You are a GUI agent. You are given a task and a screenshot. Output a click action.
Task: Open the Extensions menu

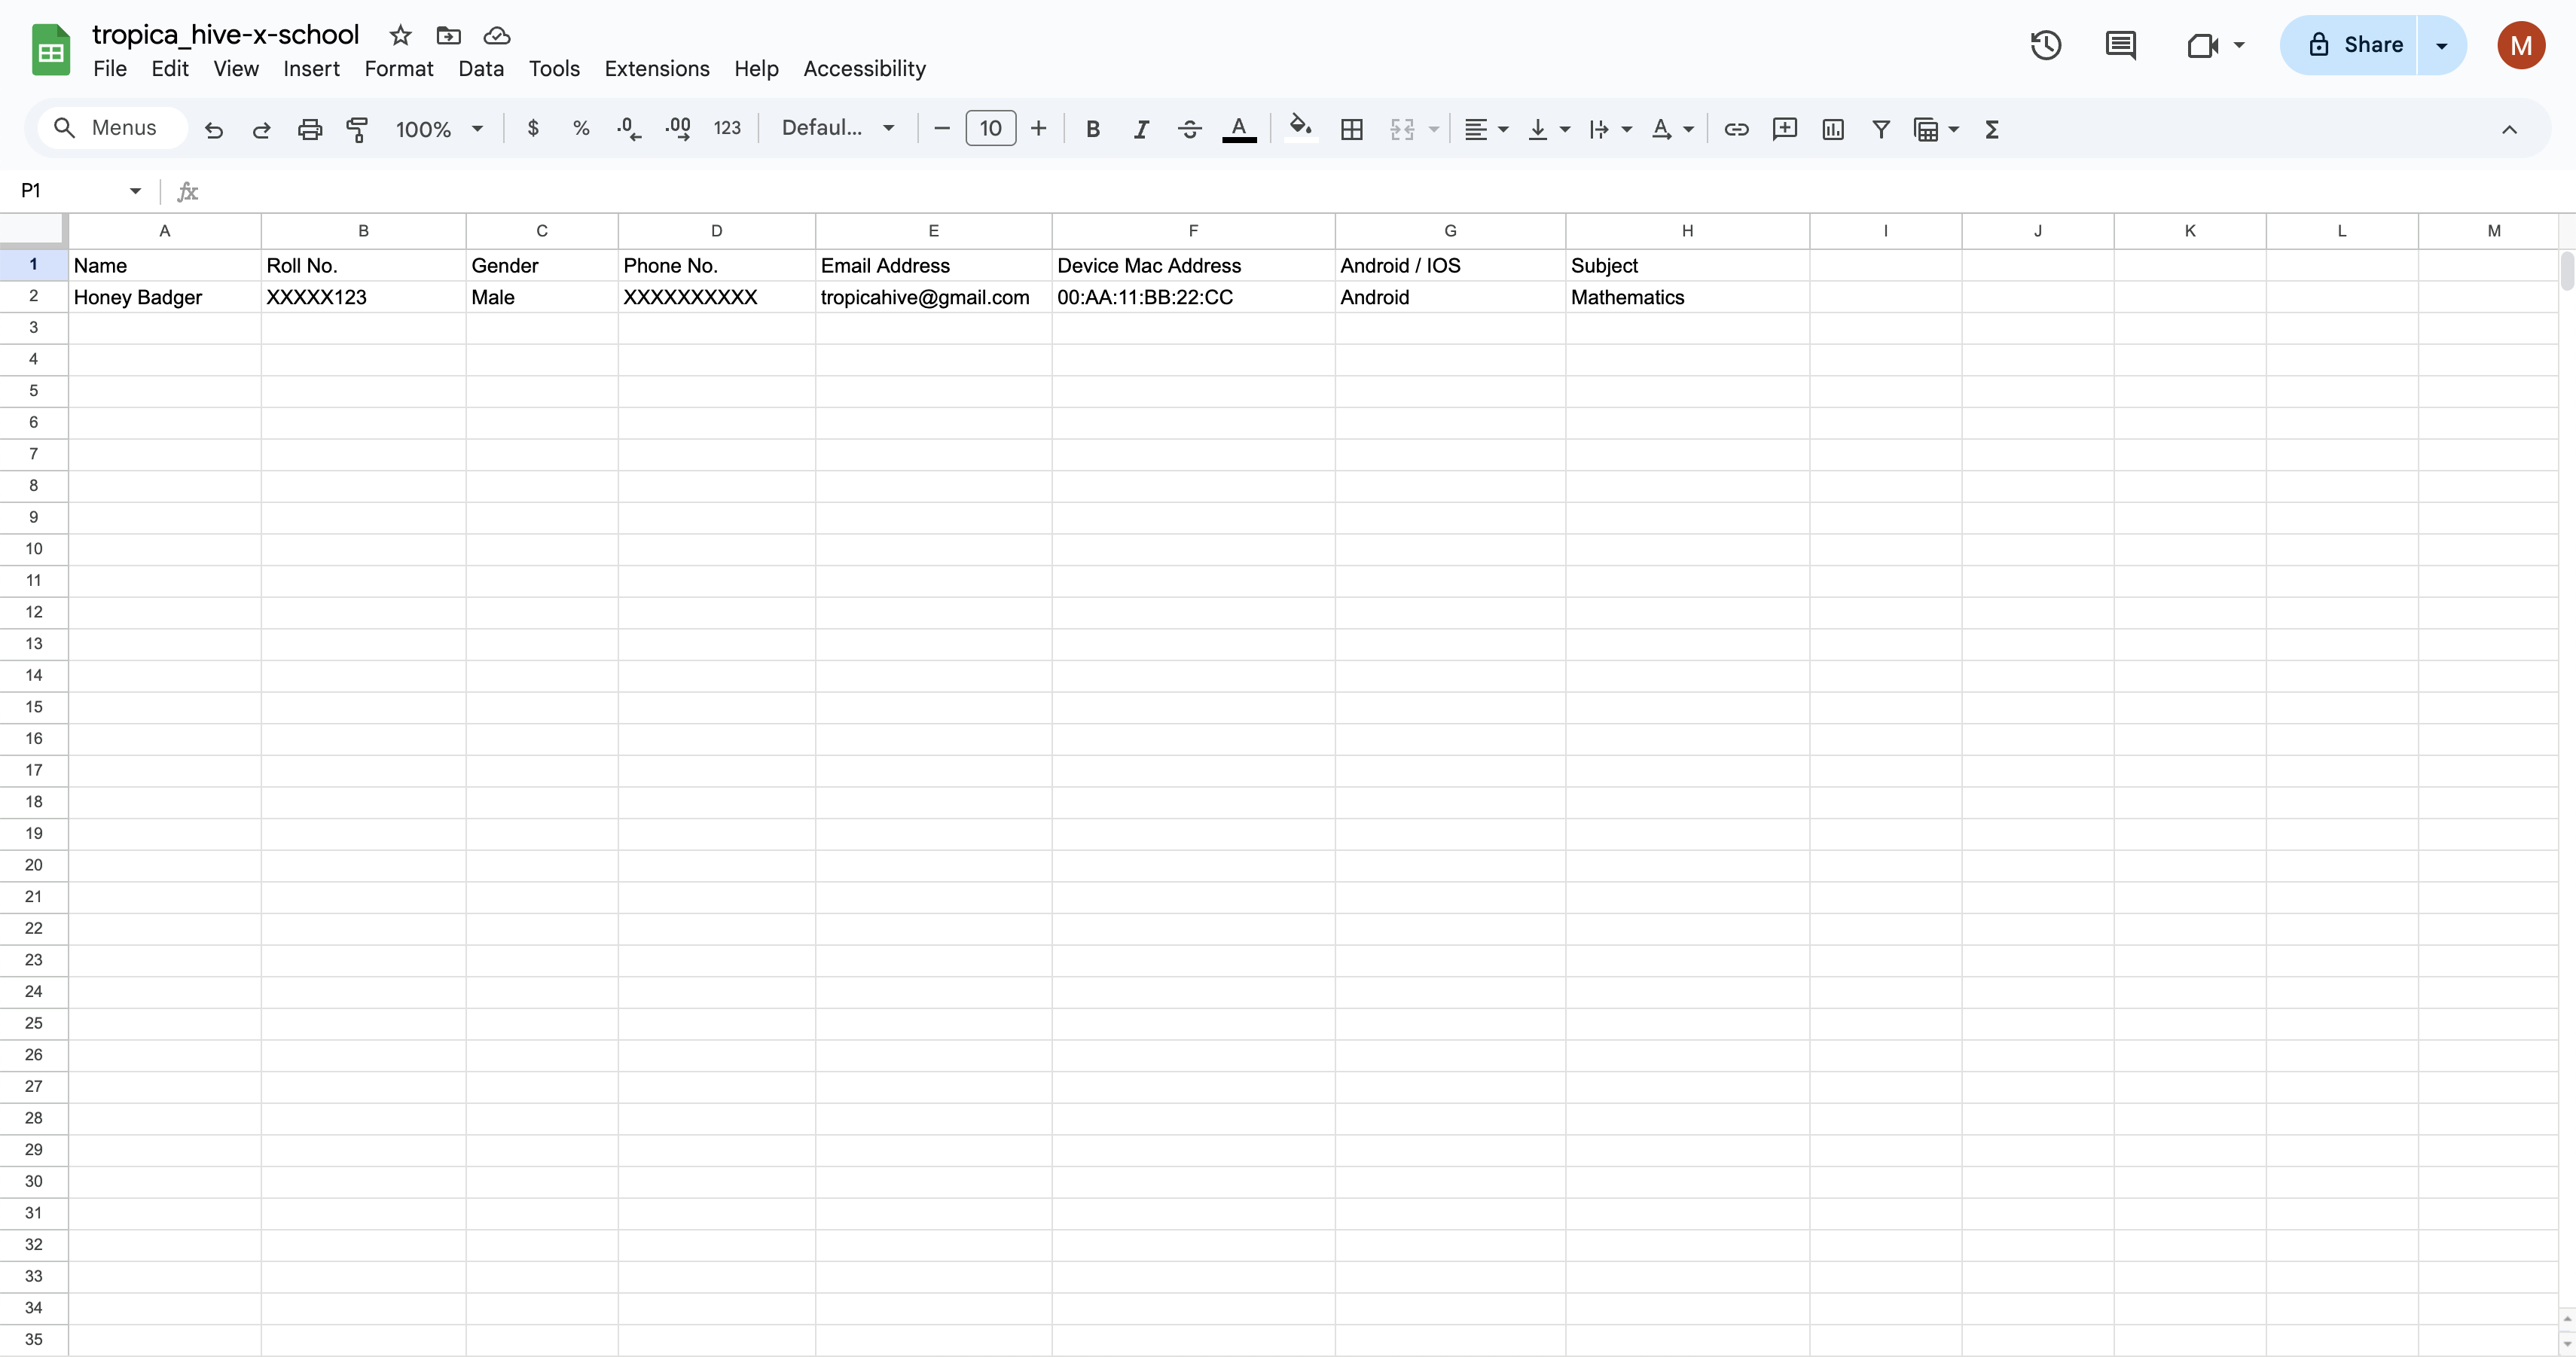[656, 69]
